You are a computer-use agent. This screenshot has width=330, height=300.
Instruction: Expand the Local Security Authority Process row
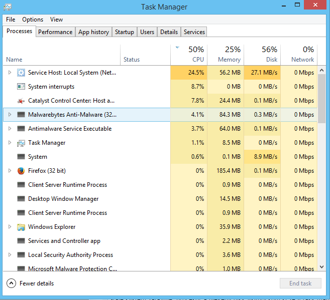(x=10, y=255)
